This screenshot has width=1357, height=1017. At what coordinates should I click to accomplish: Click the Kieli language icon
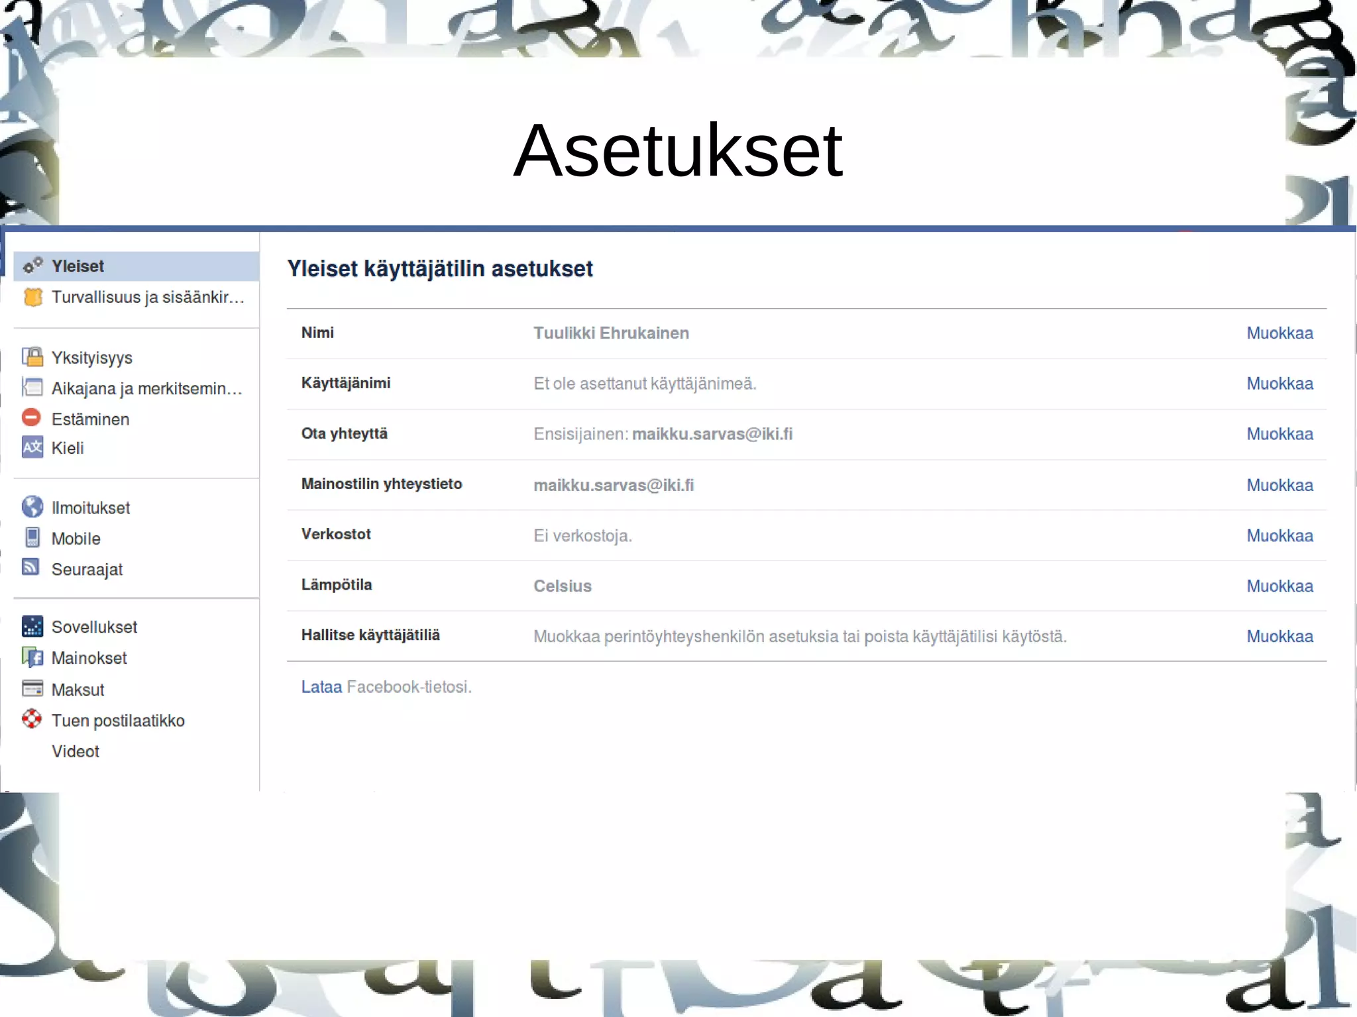(x=32, y=447)
